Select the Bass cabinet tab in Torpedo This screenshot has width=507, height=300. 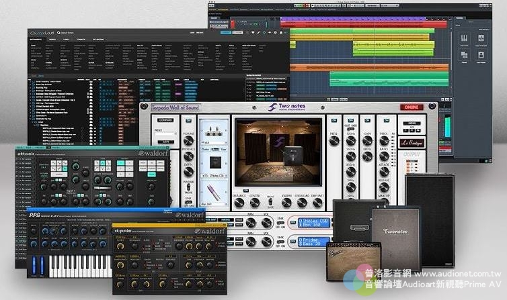214,150
